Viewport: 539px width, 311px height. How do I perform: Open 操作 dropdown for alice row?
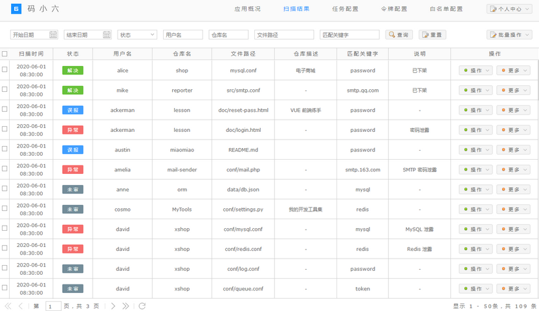[476, 70]
